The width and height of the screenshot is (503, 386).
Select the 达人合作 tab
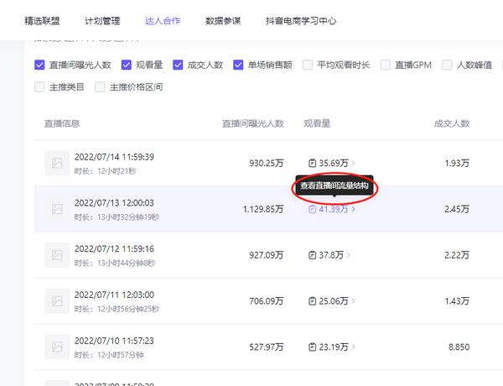[163, 21]
